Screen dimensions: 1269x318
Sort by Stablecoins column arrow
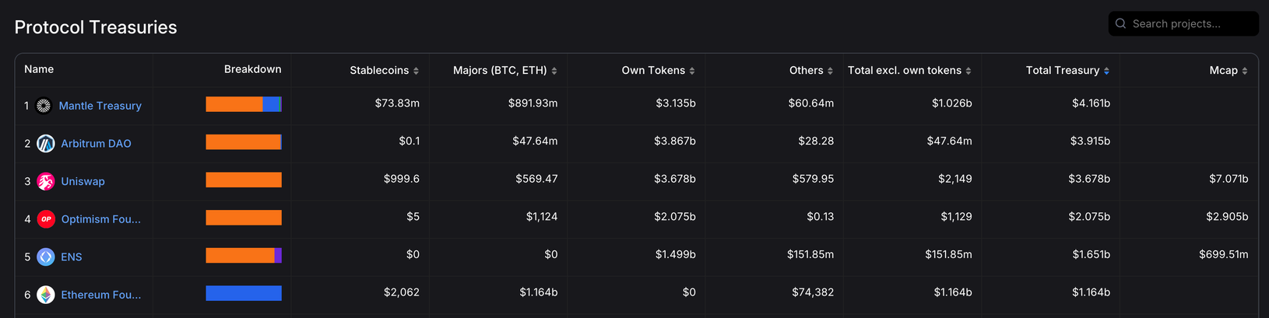pos(416,71)
